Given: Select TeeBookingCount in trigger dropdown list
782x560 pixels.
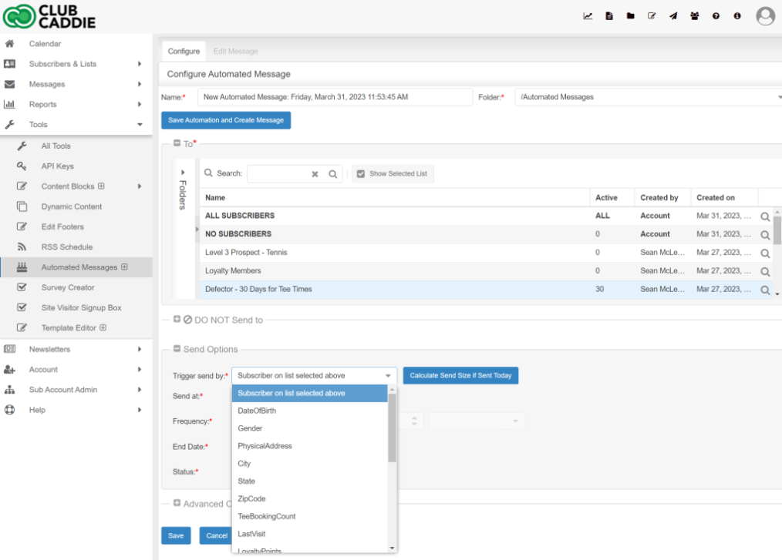Looking at the screenshot, I should [x=310, y=517].
